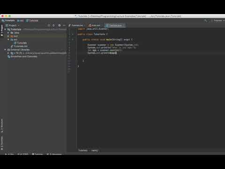Open the Terminal tool window at the bottom
This screenshot has height=169, width=225.
tap(37, 154)
